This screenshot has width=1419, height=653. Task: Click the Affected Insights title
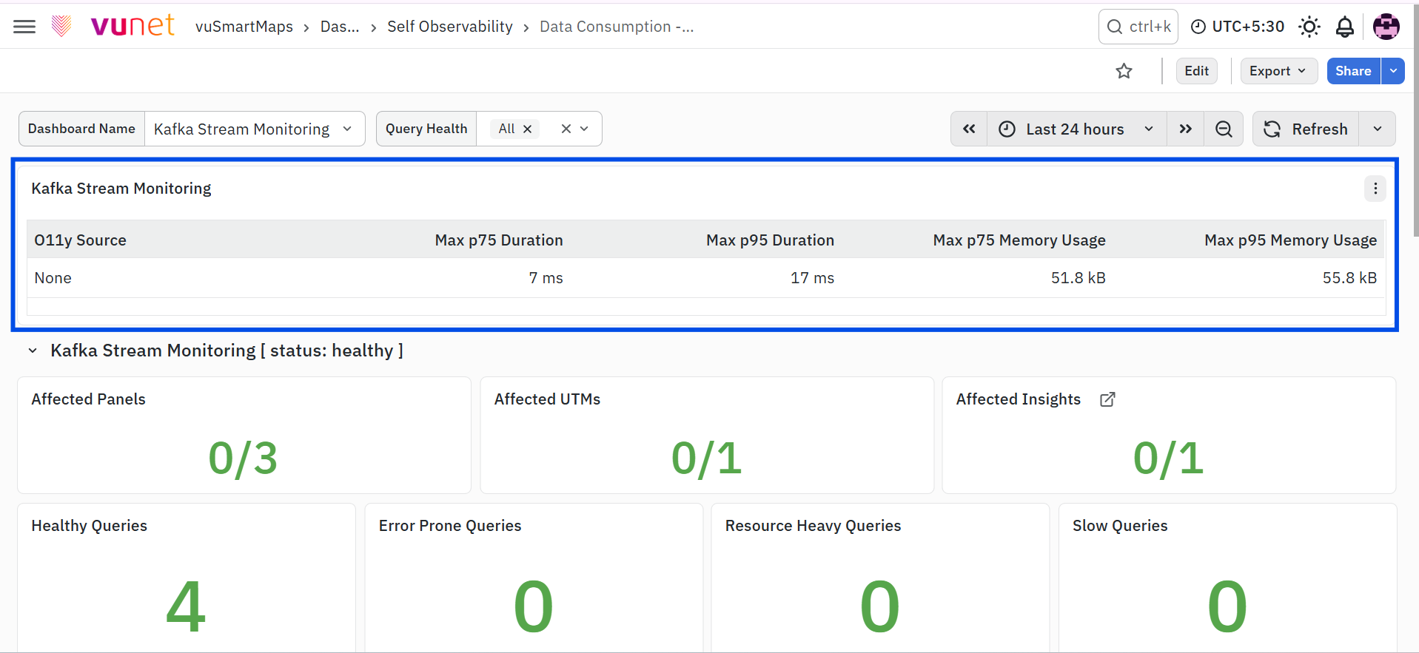pyautogui.click(x=1019, y=399)
